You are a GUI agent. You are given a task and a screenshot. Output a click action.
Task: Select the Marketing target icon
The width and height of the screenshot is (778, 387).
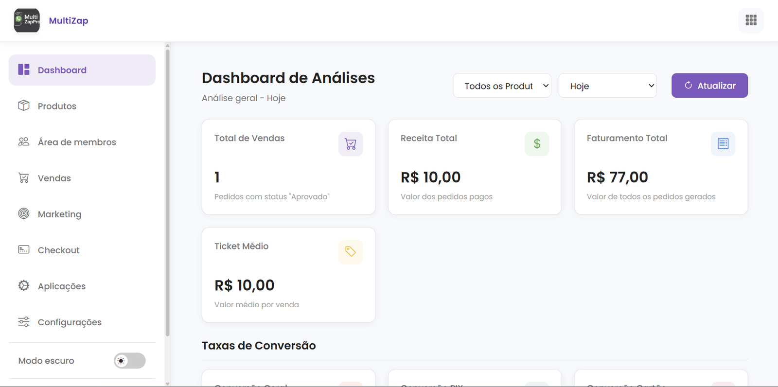(23, 214)
